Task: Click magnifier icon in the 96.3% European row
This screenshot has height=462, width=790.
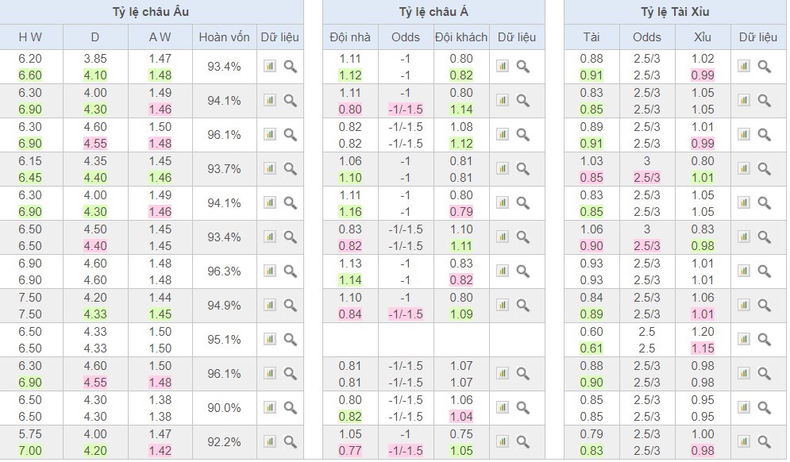Action: point(291,271)
